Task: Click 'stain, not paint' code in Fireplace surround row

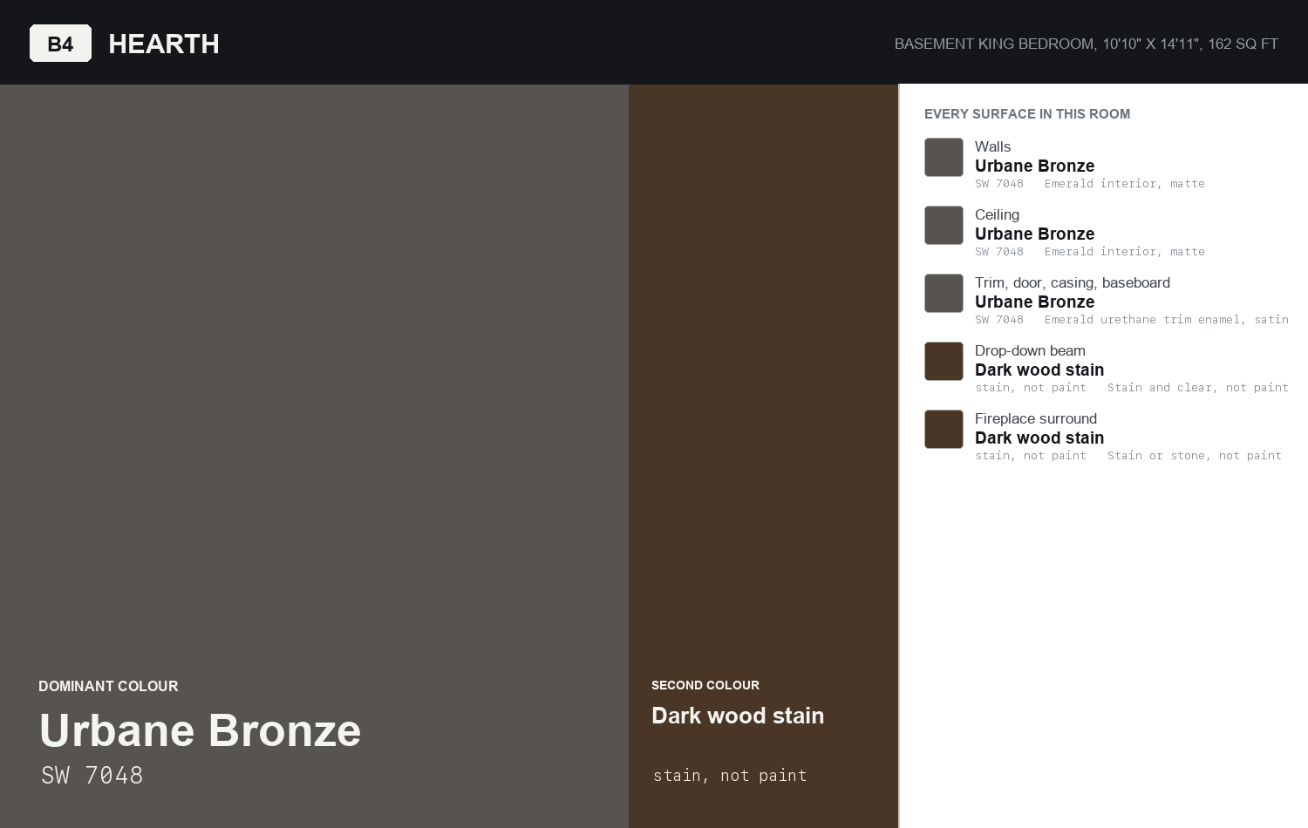Action: [1031, 456]
